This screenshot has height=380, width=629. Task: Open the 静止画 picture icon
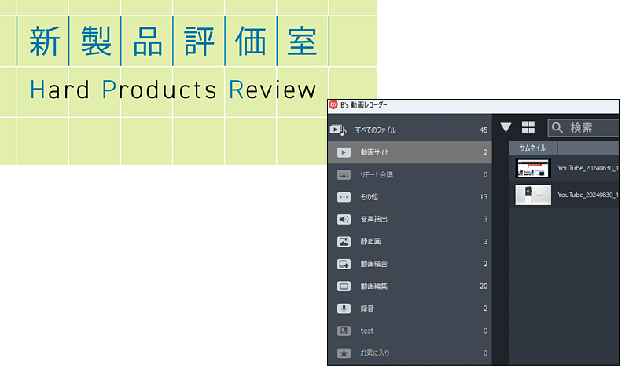(344, 242)
